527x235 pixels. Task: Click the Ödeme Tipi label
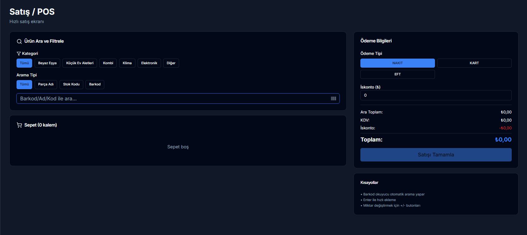[371, 54]
